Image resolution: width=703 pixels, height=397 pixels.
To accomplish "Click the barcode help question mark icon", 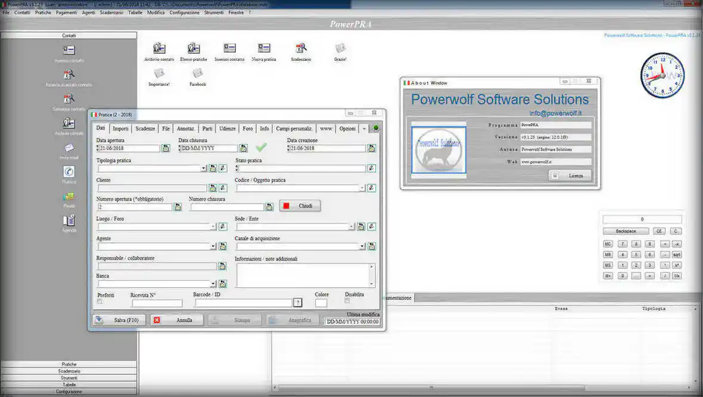I will tap(298, 303).
